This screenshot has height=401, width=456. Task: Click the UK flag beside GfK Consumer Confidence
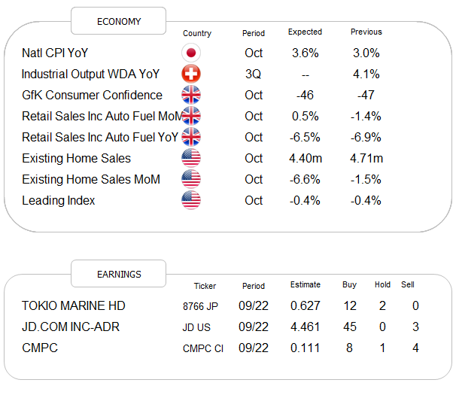point(191,95)
